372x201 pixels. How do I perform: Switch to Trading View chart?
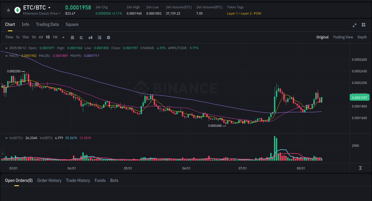click(343, 37)
